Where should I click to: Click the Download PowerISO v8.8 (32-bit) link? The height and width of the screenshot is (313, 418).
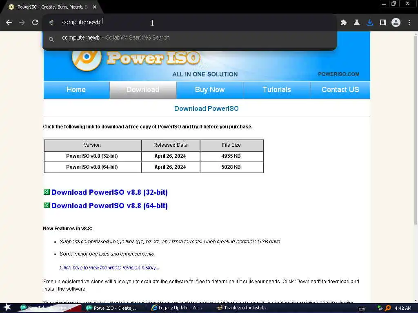pos(109,192)
